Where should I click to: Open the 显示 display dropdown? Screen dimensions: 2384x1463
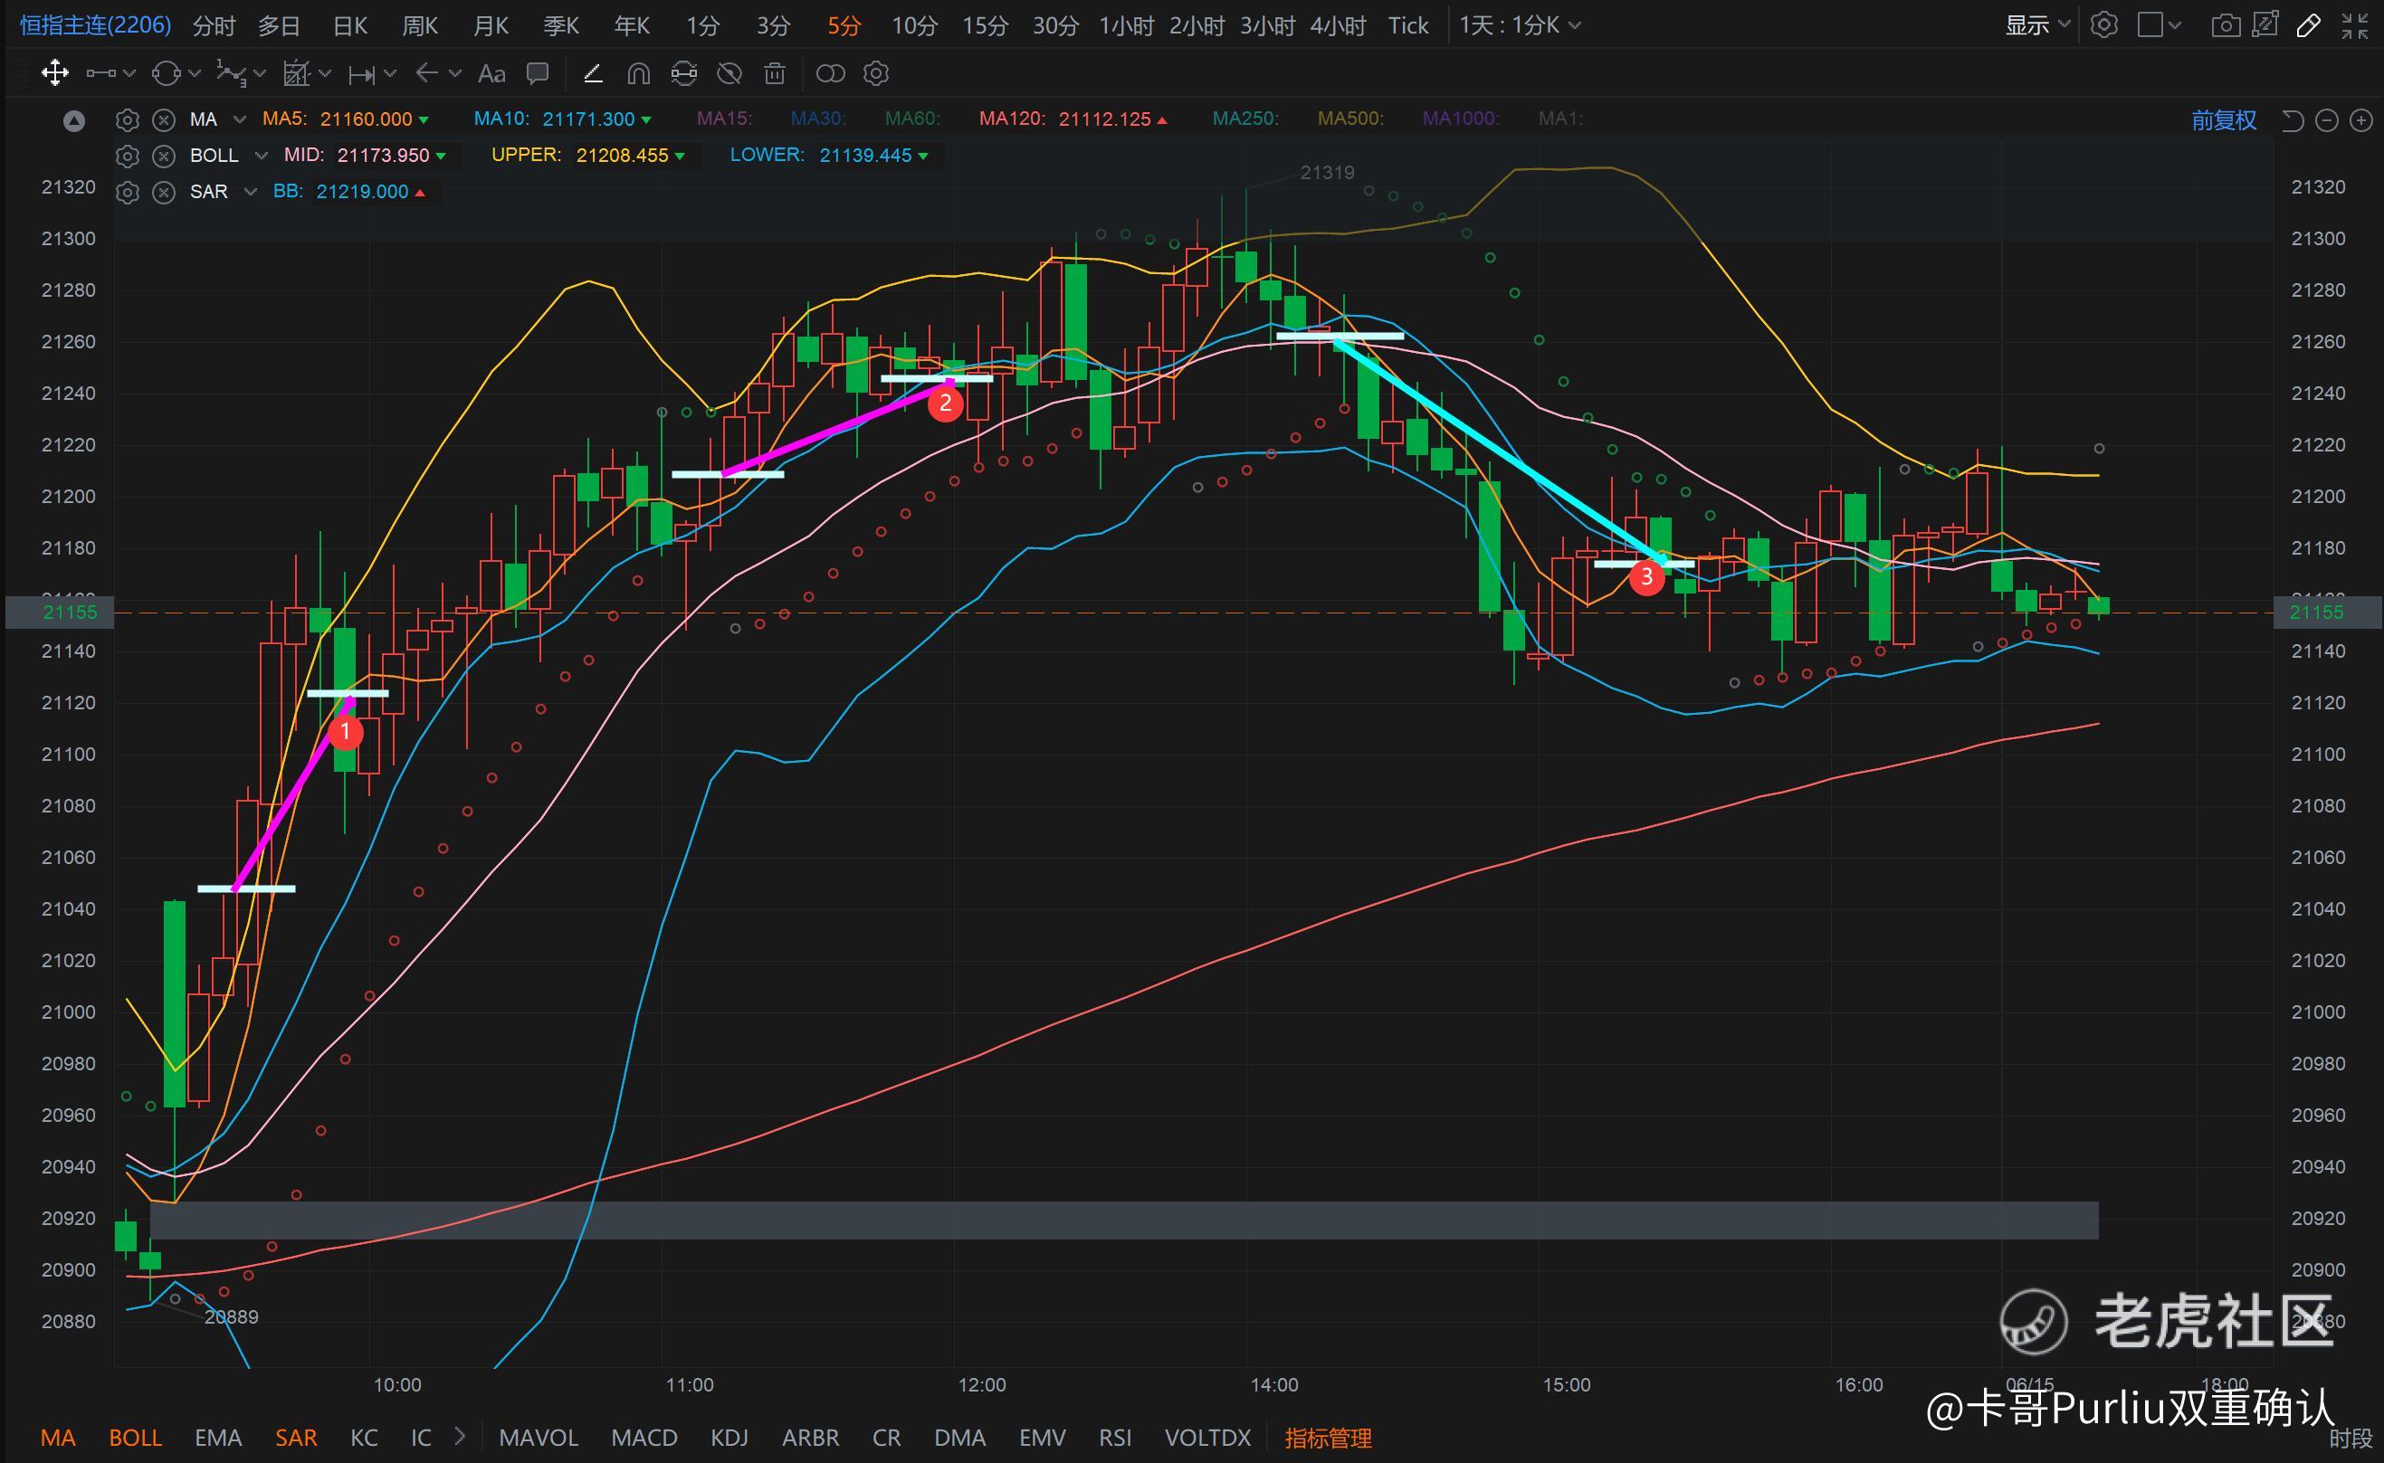[2037, 25]
